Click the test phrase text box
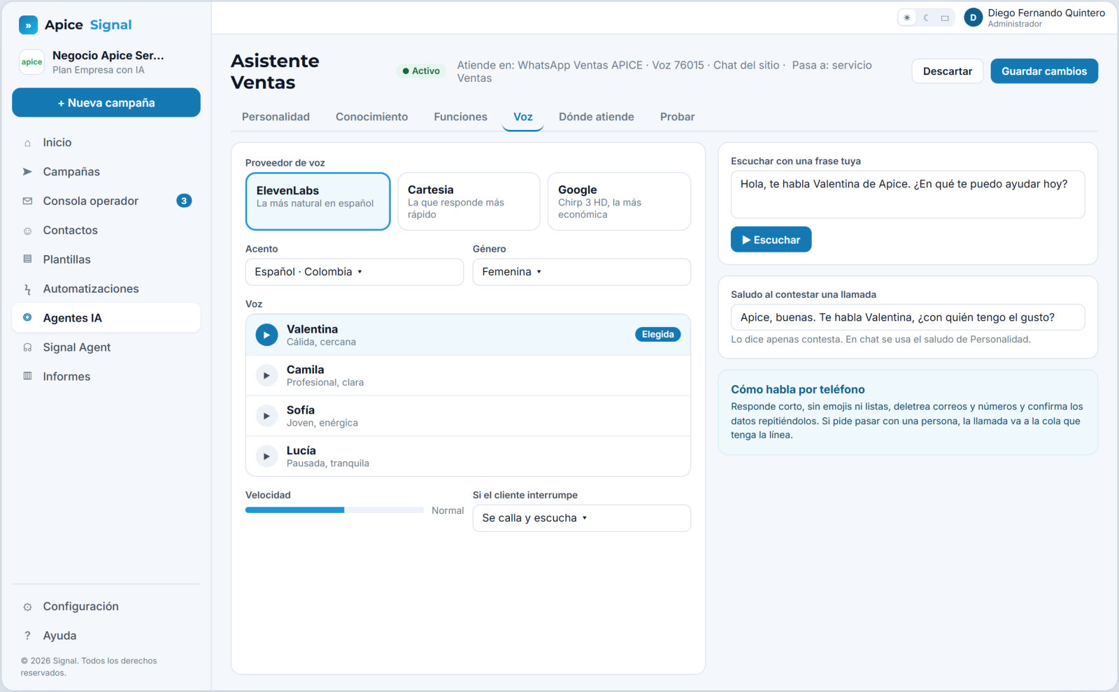This screenshot has width=1119, height=692. click(x=908, y=194)
